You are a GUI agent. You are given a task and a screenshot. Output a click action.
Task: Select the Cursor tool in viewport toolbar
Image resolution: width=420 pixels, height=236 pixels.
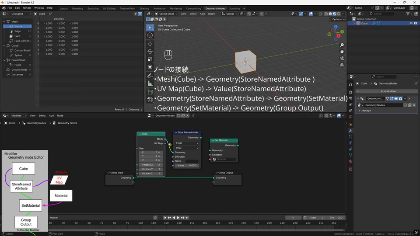(150, 35)
